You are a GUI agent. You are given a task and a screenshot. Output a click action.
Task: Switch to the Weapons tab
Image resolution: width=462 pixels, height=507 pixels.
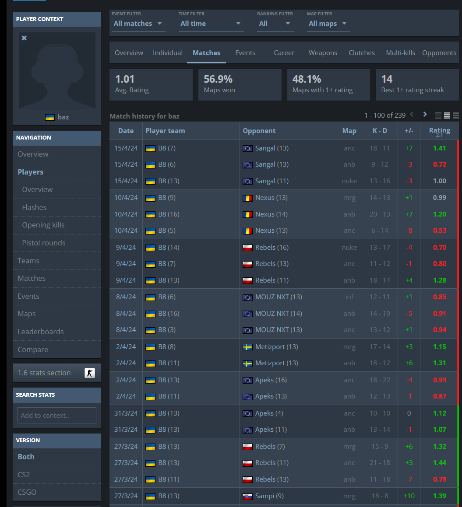pyautogui.click(x=323, y=52)
